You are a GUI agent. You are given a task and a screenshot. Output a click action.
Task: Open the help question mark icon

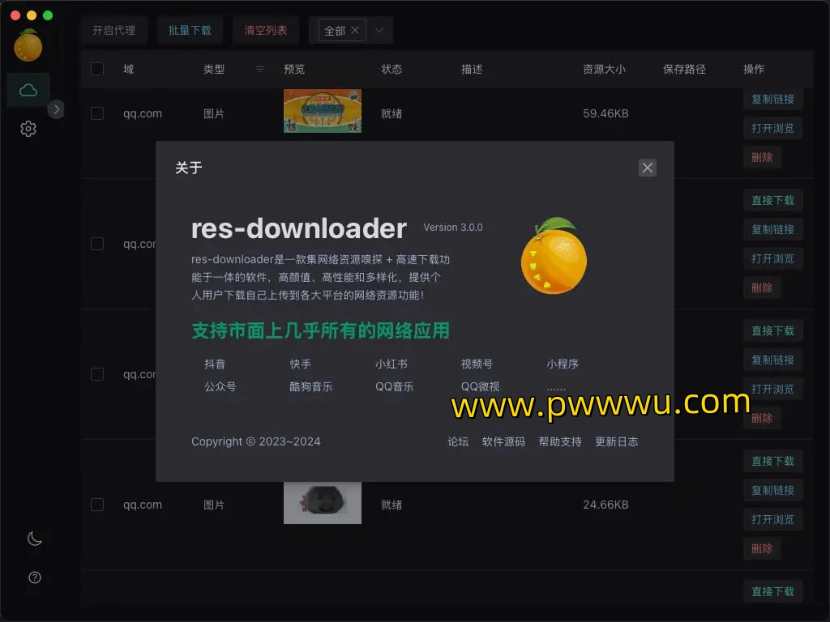[34, 577]
